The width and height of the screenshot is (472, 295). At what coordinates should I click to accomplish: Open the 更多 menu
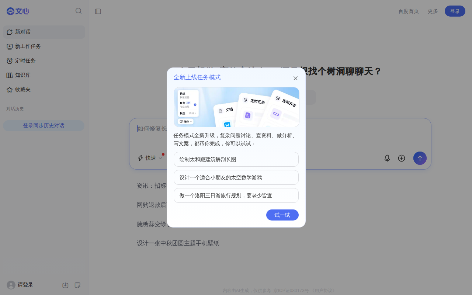433,11
